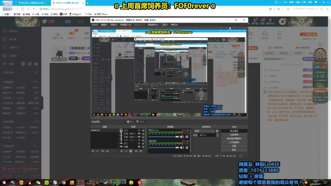
Task: Open OBS Edit (编辑) menu
Action: [104, 25]
